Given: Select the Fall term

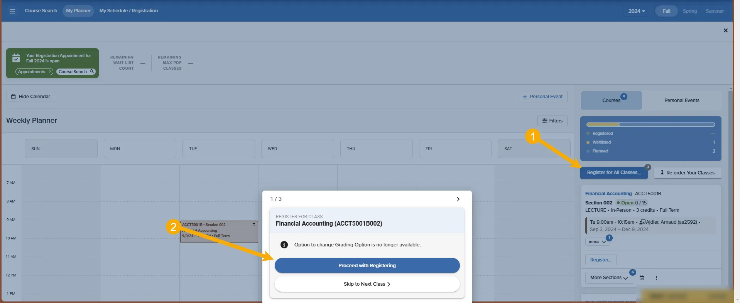Looking at the screenshot, I should click(666, 11).
